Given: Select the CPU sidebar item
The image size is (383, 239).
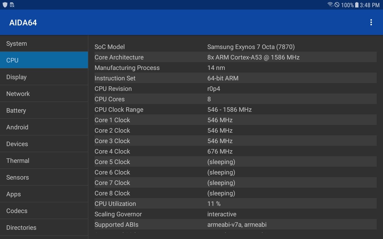Looking at the screenshot, I should pos(44,60).
